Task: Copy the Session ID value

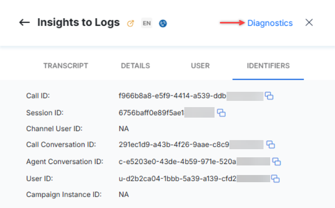Action: pos(221,113)
